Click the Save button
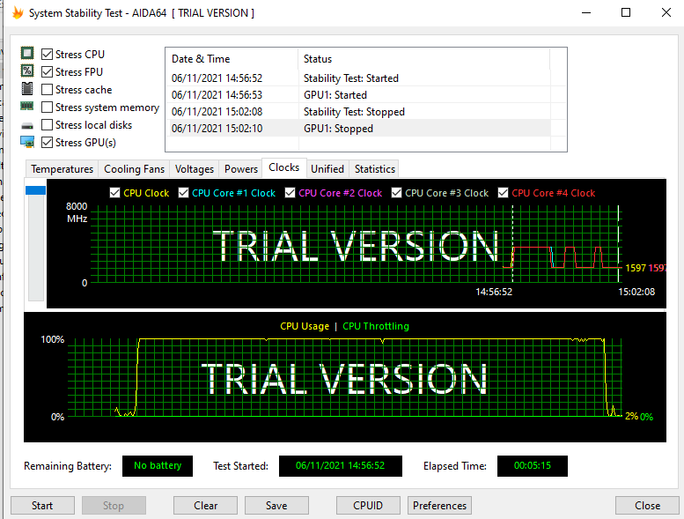684x519 pixels. [x=276, y=506]
